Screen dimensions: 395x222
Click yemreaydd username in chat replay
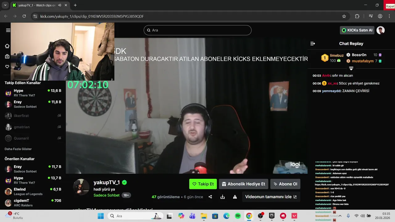point(331,91)
